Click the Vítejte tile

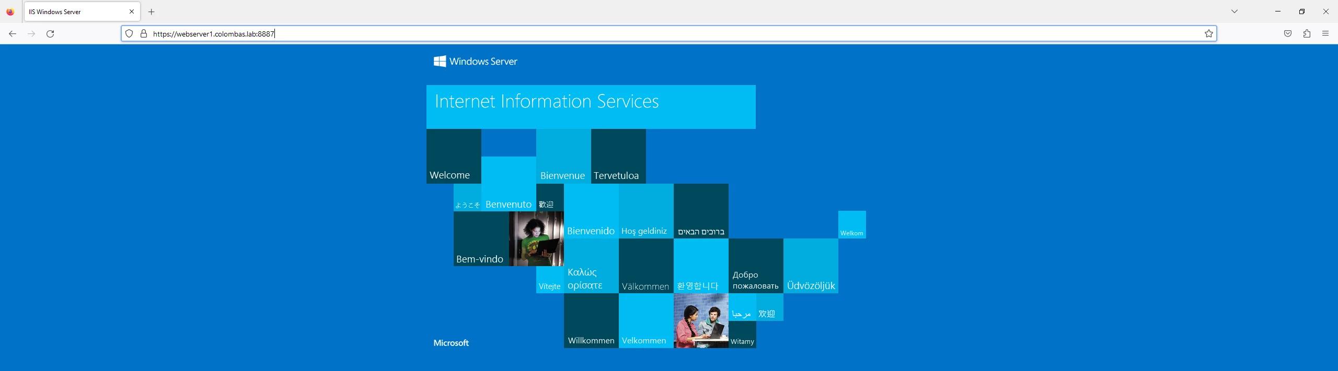tap(550, 280)
